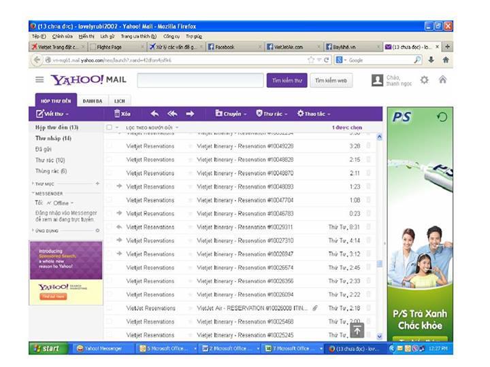Viewport: 490px width, 367px height.
Task: Check the box for Reservation #10026574
Action: point(110,268)
